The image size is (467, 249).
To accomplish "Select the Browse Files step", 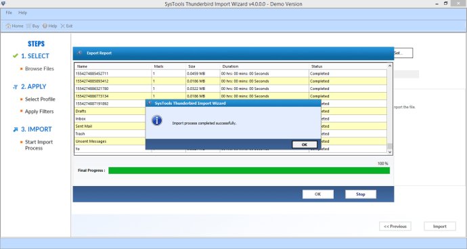I will click(x=40, y=68).
